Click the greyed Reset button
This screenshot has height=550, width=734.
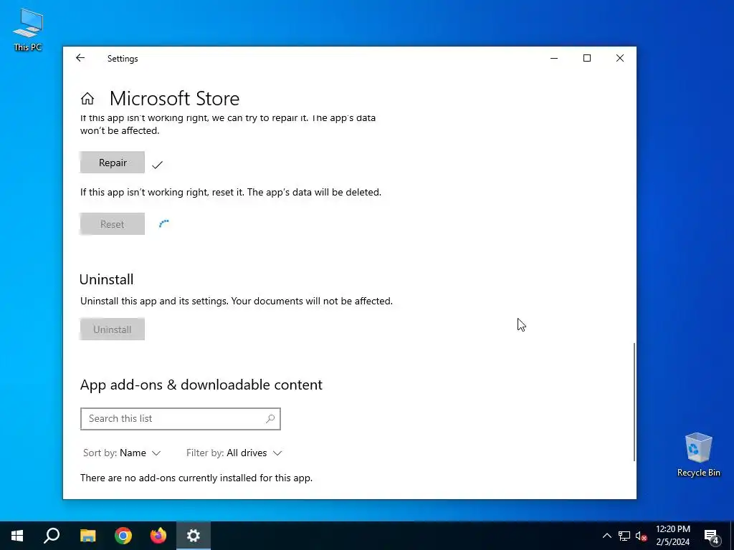(x=113, y=224)
